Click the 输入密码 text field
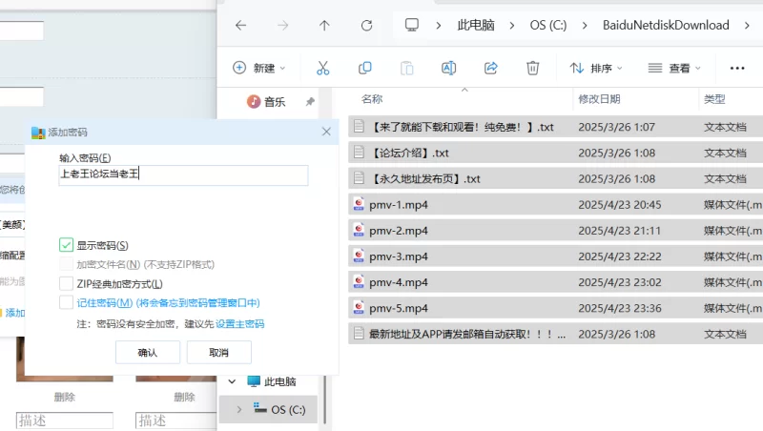Image resolution: width=763 pixels, height=431 pixels. 183,174
